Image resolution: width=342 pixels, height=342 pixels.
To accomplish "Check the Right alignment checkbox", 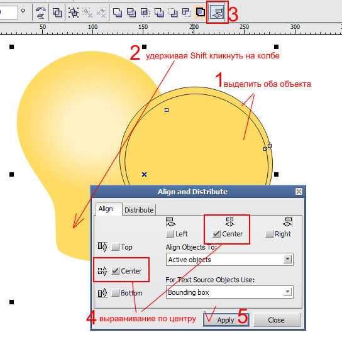I will coord(269,234).
